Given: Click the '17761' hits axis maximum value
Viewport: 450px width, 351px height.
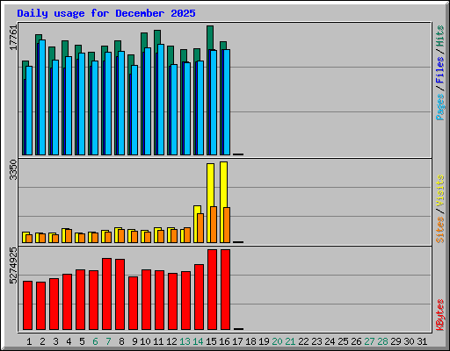Looking at the screenshot, I should click(x=13, y=38).
